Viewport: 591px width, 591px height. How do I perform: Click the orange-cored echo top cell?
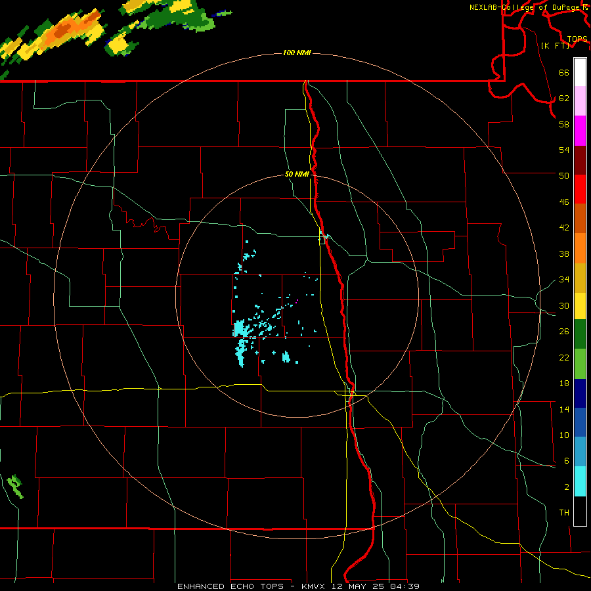(x=60, y=32)
